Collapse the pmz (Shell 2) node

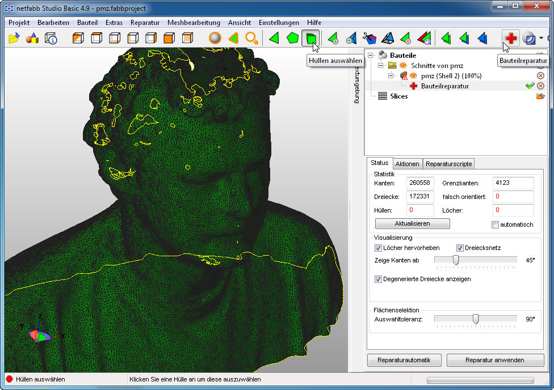point(391,76)
